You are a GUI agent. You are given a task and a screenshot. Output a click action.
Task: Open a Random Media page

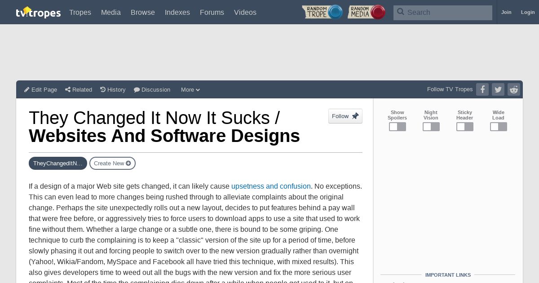pos(367,12)
